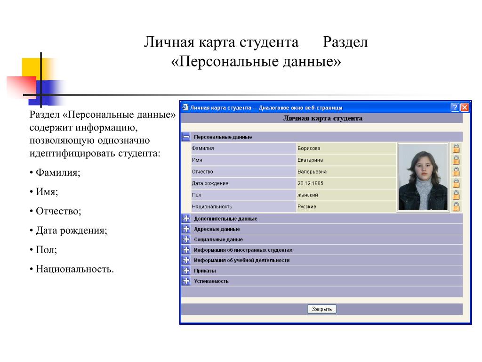Click the gender value женский
This screenshot has width=482, height=362.
click(x=308, y=195)
